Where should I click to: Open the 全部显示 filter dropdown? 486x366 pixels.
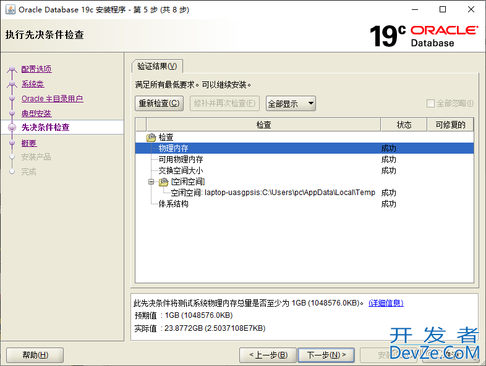291,103
